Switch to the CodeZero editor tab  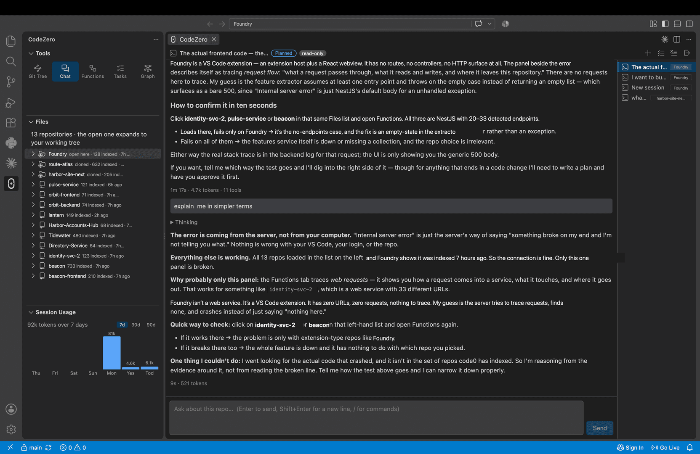(193, 39)
